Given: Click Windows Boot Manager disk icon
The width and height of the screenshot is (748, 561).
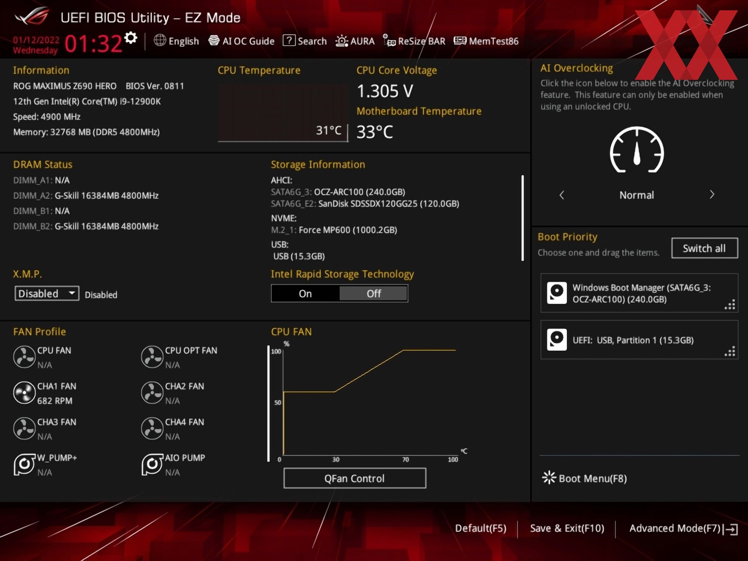Looking at the screenshot, I should point(557,293).
